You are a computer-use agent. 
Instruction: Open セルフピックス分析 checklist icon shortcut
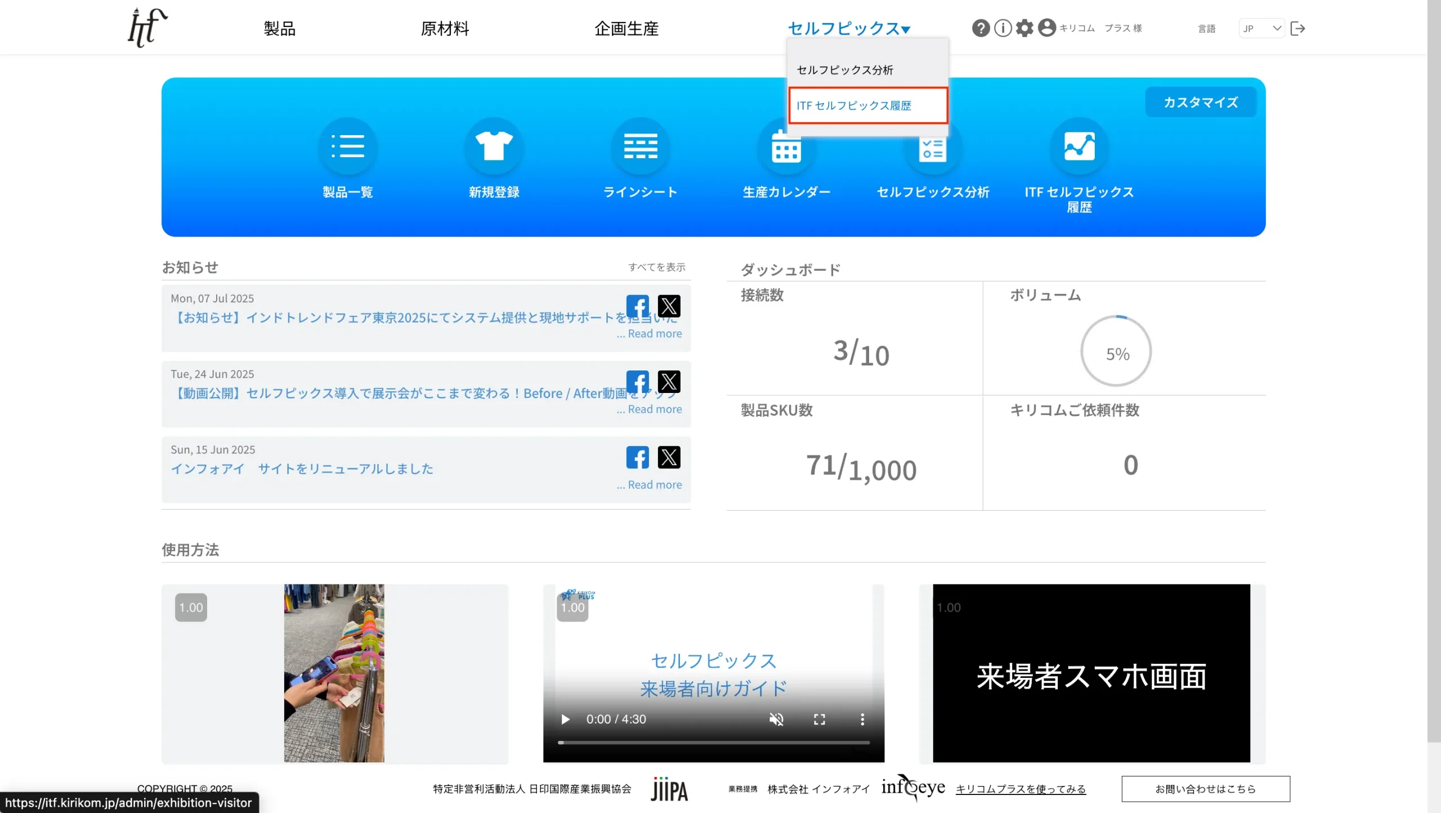pos(933,150)
